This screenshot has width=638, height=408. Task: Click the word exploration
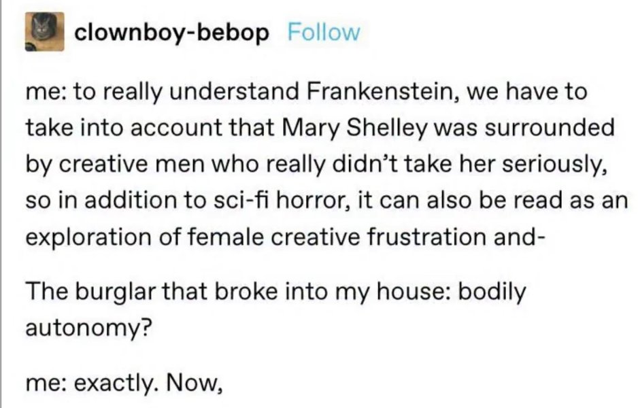[x=88, y=238]
